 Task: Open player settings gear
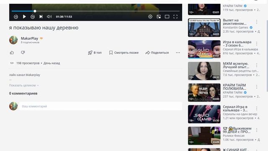click(150, 17)
